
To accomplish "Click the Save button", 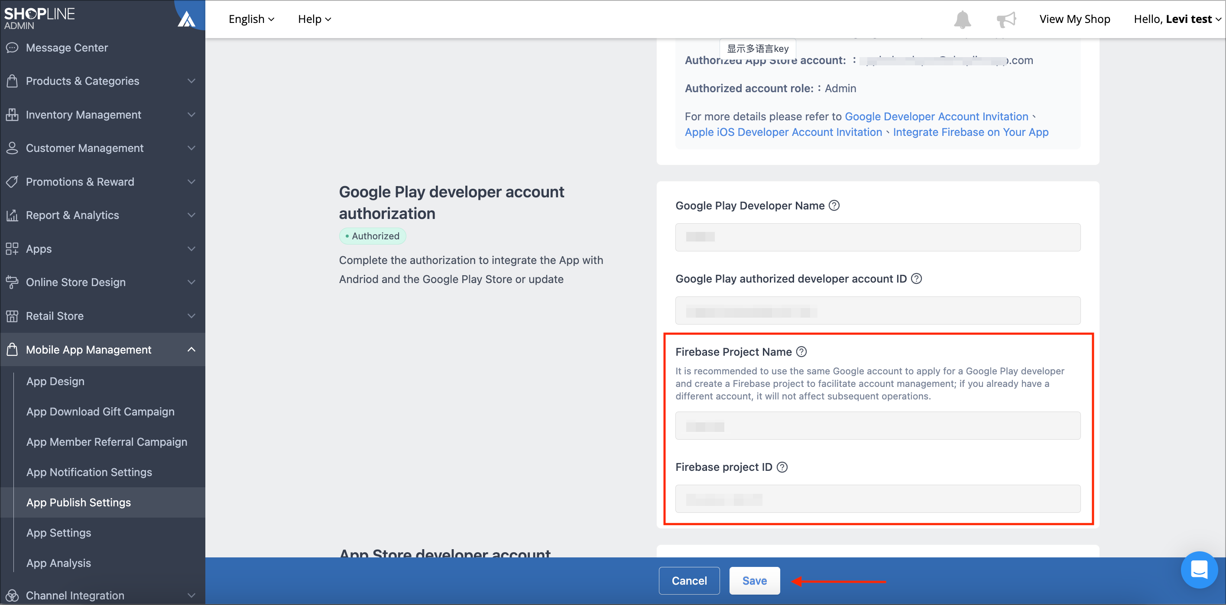I will tap(754, 581).
